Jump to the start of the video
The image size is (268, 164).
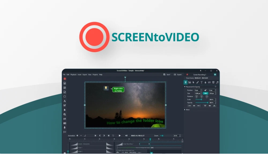pyautogui.click(x=95, y=136)
